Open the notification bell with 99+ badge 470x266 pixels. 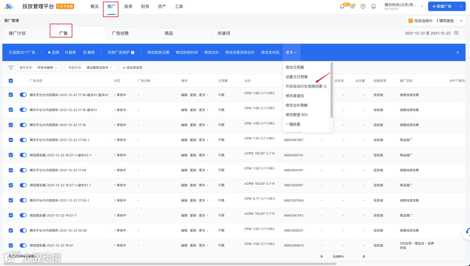(342, 6)
